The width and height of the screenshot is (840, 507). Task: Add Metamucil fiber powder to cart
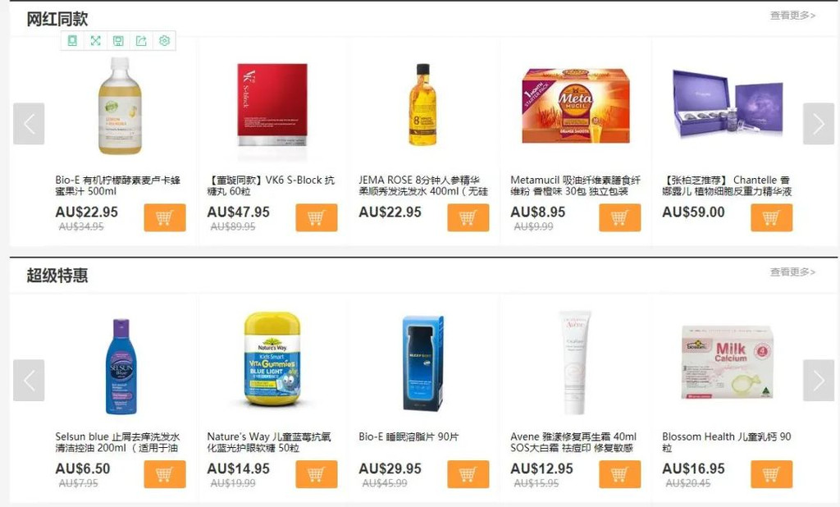pyautogui.click(x=619, y=217)
